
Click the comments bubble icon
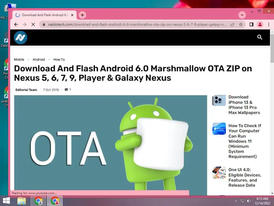66,90
